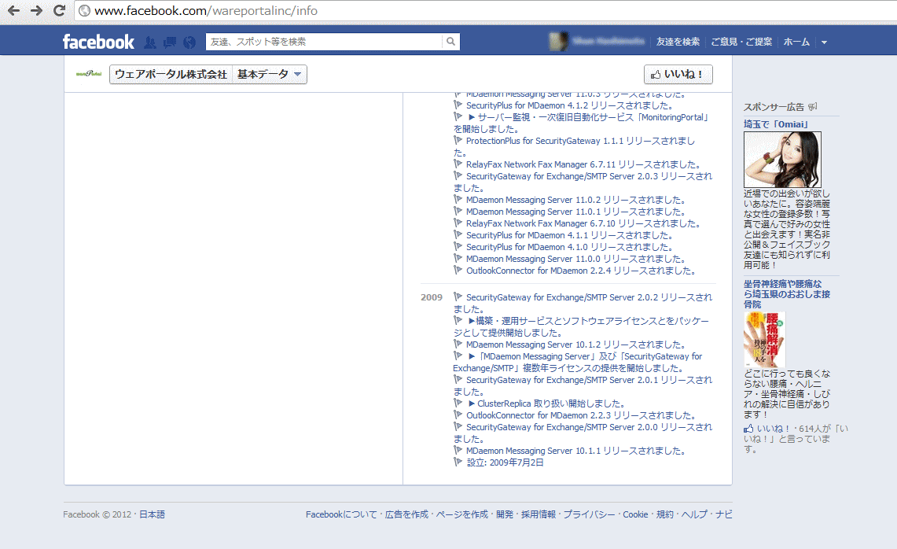Open the 基本データ dropdown

click(270, 75)
